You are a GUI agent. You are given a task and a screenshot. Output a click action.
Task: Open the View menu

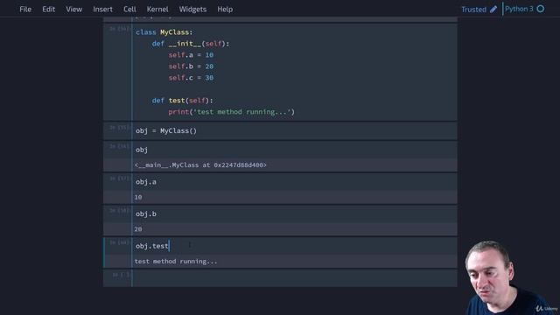73,10
